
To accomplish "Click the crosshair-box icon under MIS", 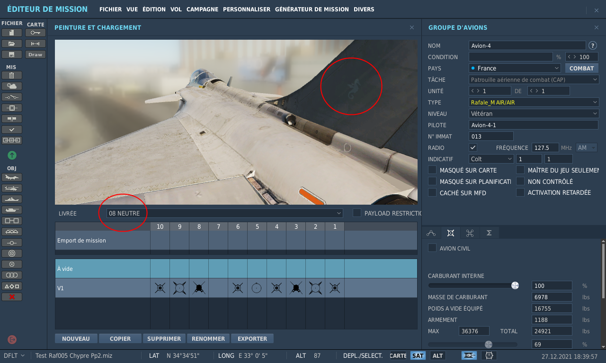I will coord(12,108).
